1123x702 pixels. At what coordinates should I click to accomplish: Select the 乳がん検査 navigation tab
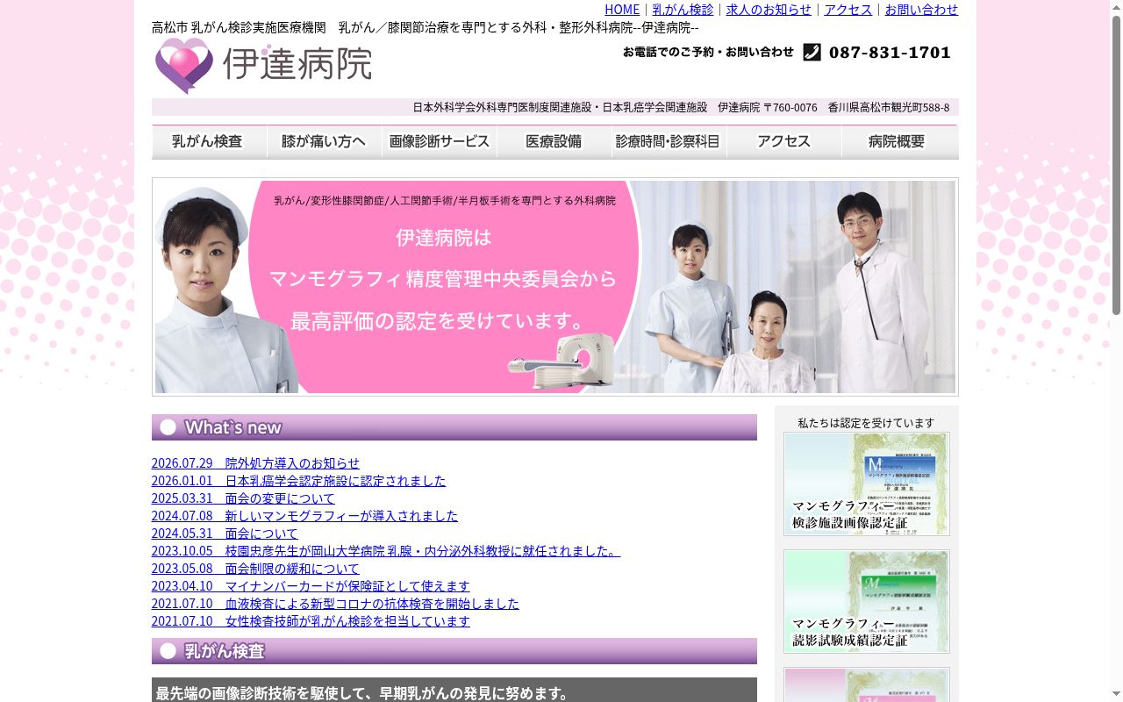point(209,142)
